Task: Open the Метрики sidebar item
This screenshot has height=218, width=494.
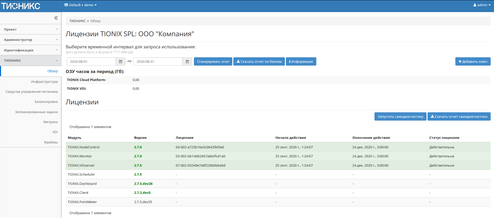Action: (x=50, y=122)
